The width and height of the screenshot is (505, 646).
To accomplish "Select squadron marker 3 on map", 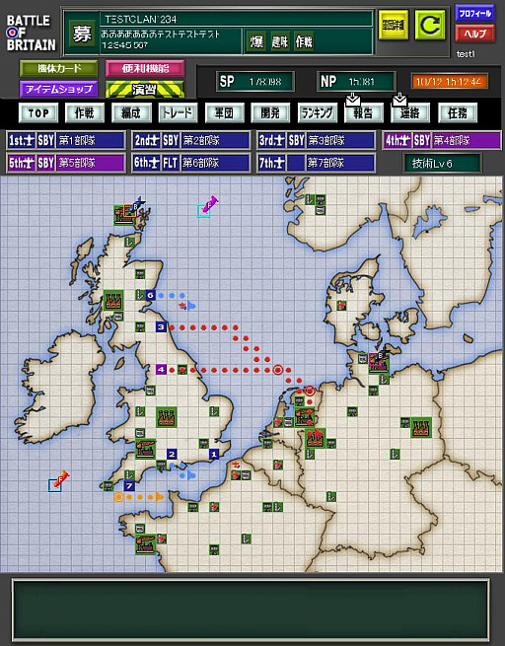I will [161, 327].
